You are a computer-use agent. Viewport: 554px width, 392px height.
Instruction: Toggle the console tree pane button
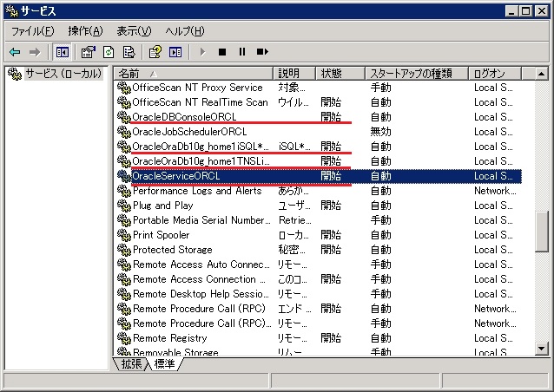pos(63,52)
